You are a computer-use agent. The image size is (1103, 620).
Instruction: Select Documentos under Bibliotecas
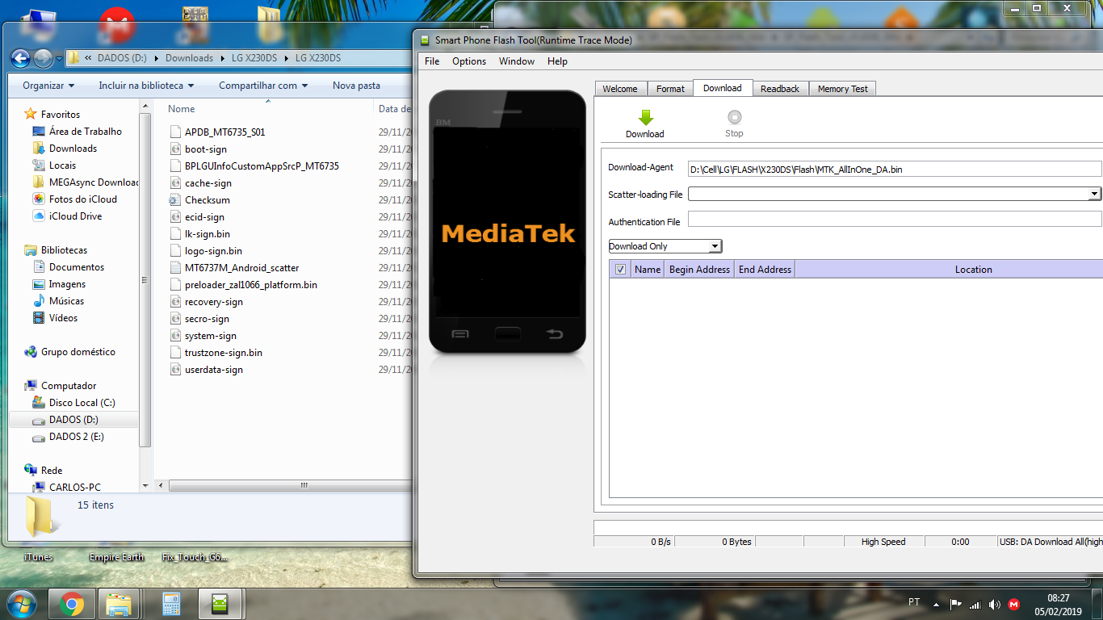pyautogui.click(x=76, y=267)
